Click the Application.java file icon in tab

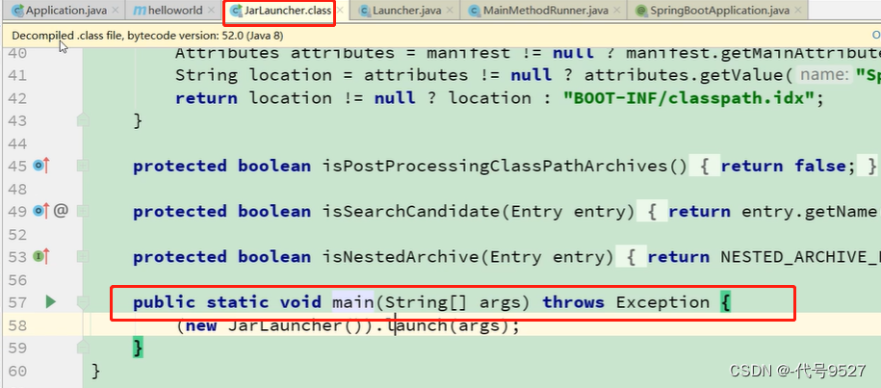(17, 10)
